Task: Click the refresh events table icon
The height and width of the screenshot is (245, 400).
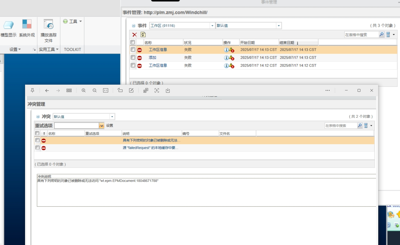Action: click(143, 34)
